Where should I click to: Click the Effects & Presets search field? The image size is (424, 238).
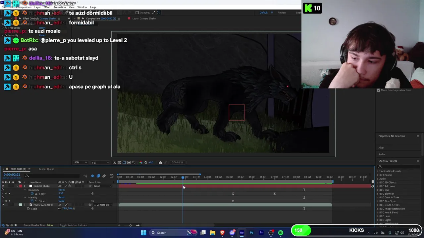[x=399, y=166]
